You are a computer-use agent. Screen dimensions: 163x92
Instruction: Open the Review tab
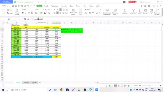click(x=78, y=6)
